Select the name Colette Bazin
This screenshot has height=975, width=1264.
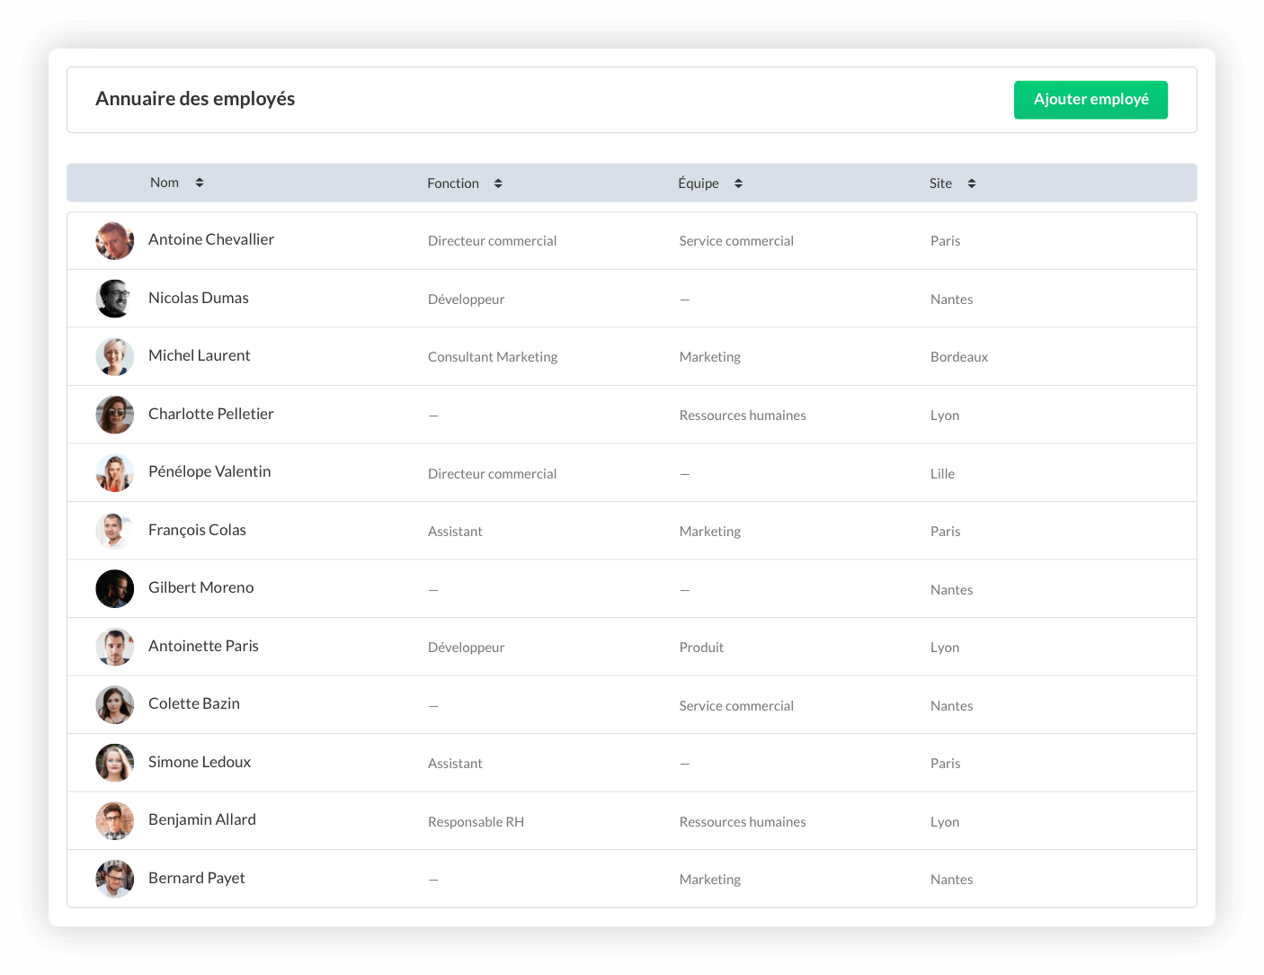[194, 703]
